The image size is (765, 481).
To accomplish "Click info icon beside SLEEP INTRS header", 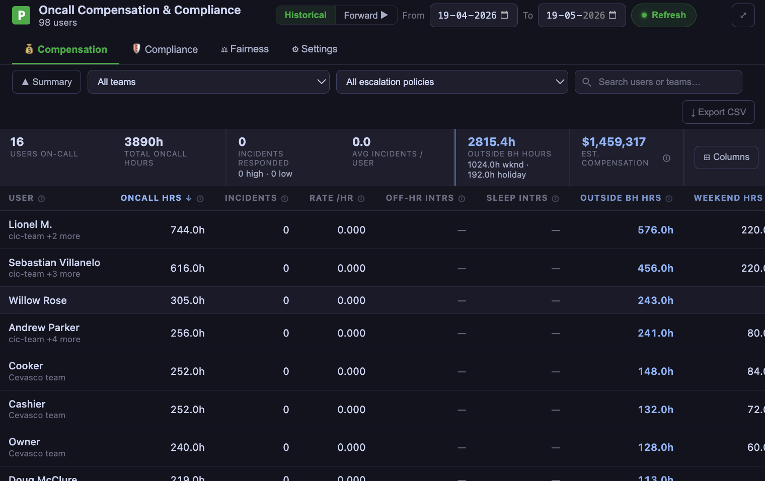I will point(555,199).
